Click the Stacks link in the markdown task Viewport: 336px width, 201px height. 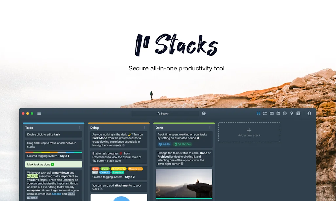56,194
